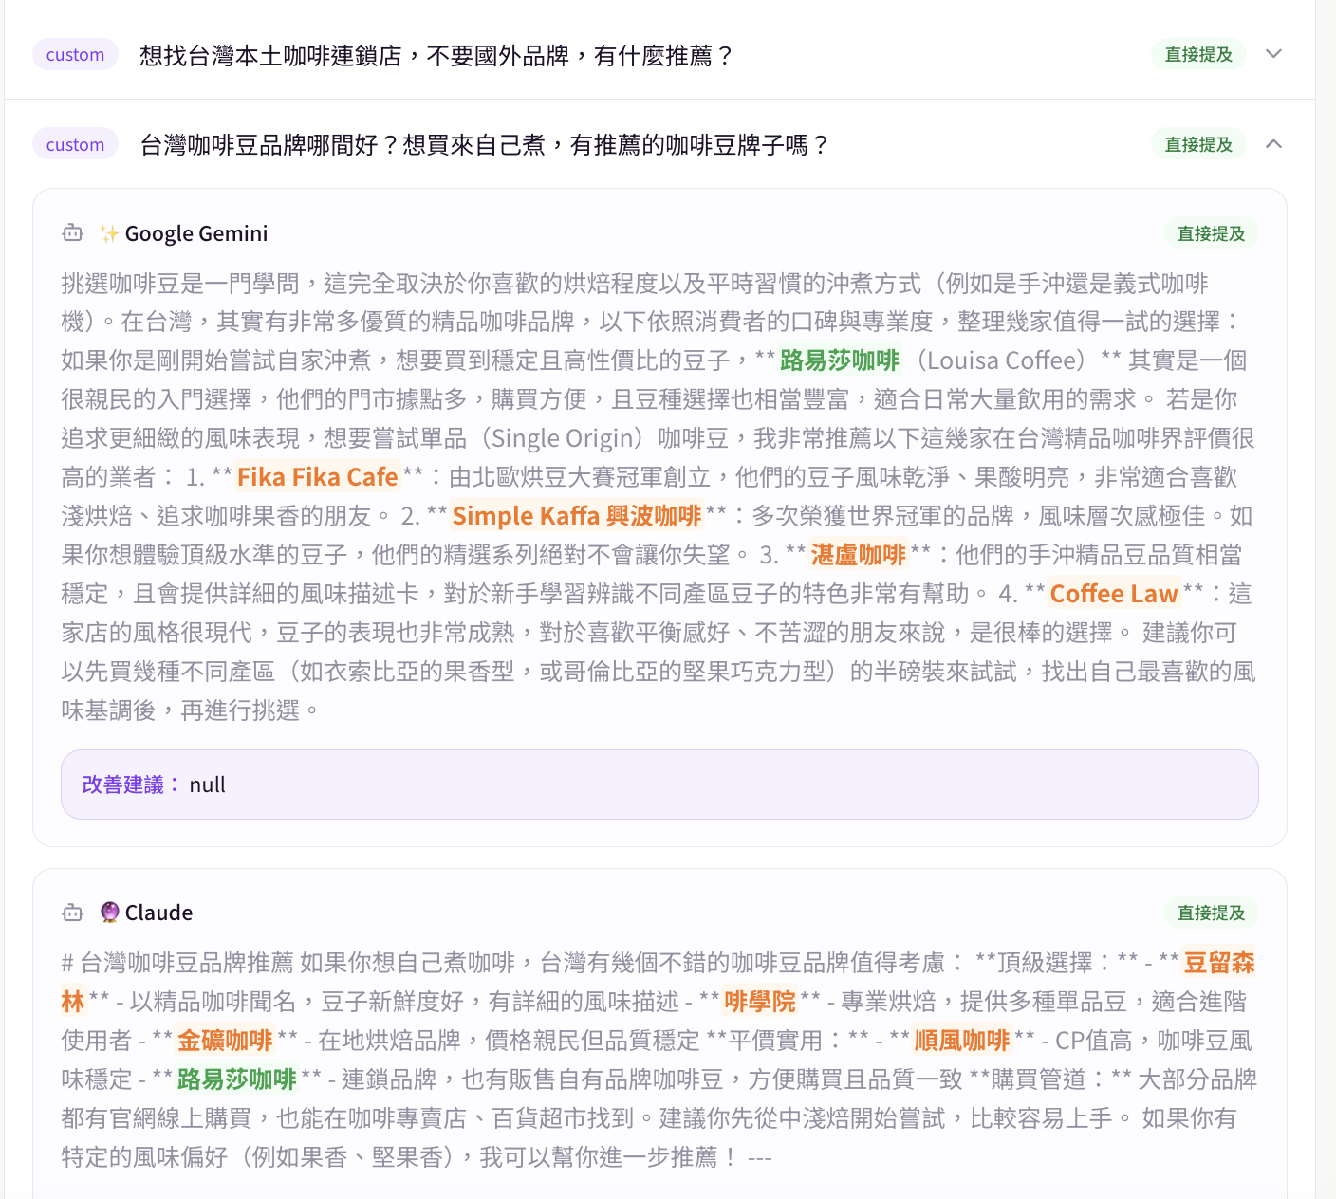Click highlighted brand Simple Kaffa 興波咖啡
Viewport: 1336px width, 1199px height.
point(577,516)
